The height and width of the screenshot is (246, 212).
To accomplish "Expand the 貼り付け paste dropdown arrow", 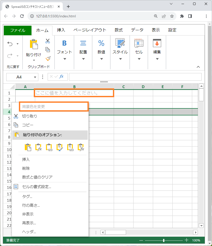I will (34, 60).
